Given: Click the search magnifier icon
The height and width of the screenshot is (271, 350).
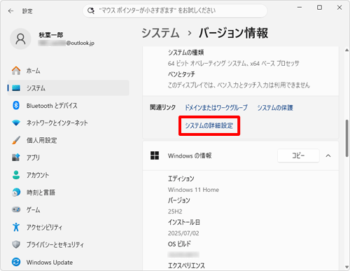Looking at the screenshot, I should click(x=91, y=11).
